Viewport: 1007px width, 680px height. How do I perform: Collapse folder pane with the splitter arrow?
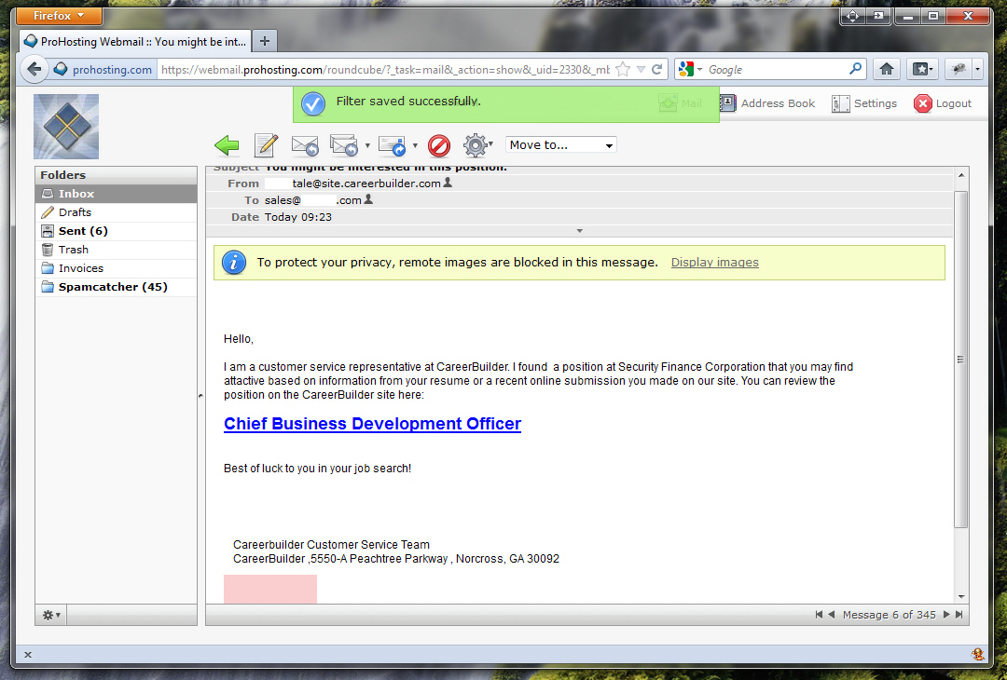click(x=201, y=396)
